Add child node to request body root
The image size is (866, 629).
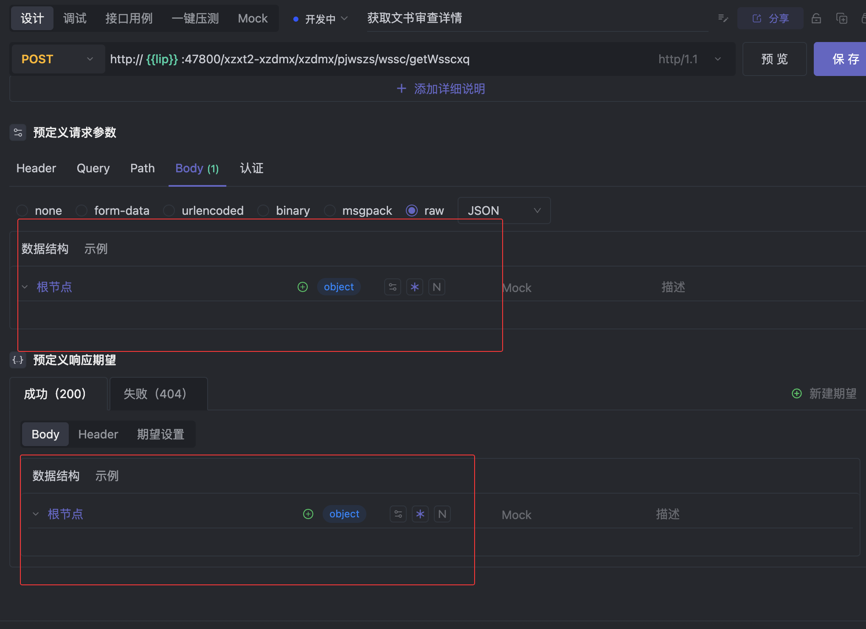(303, 287)
